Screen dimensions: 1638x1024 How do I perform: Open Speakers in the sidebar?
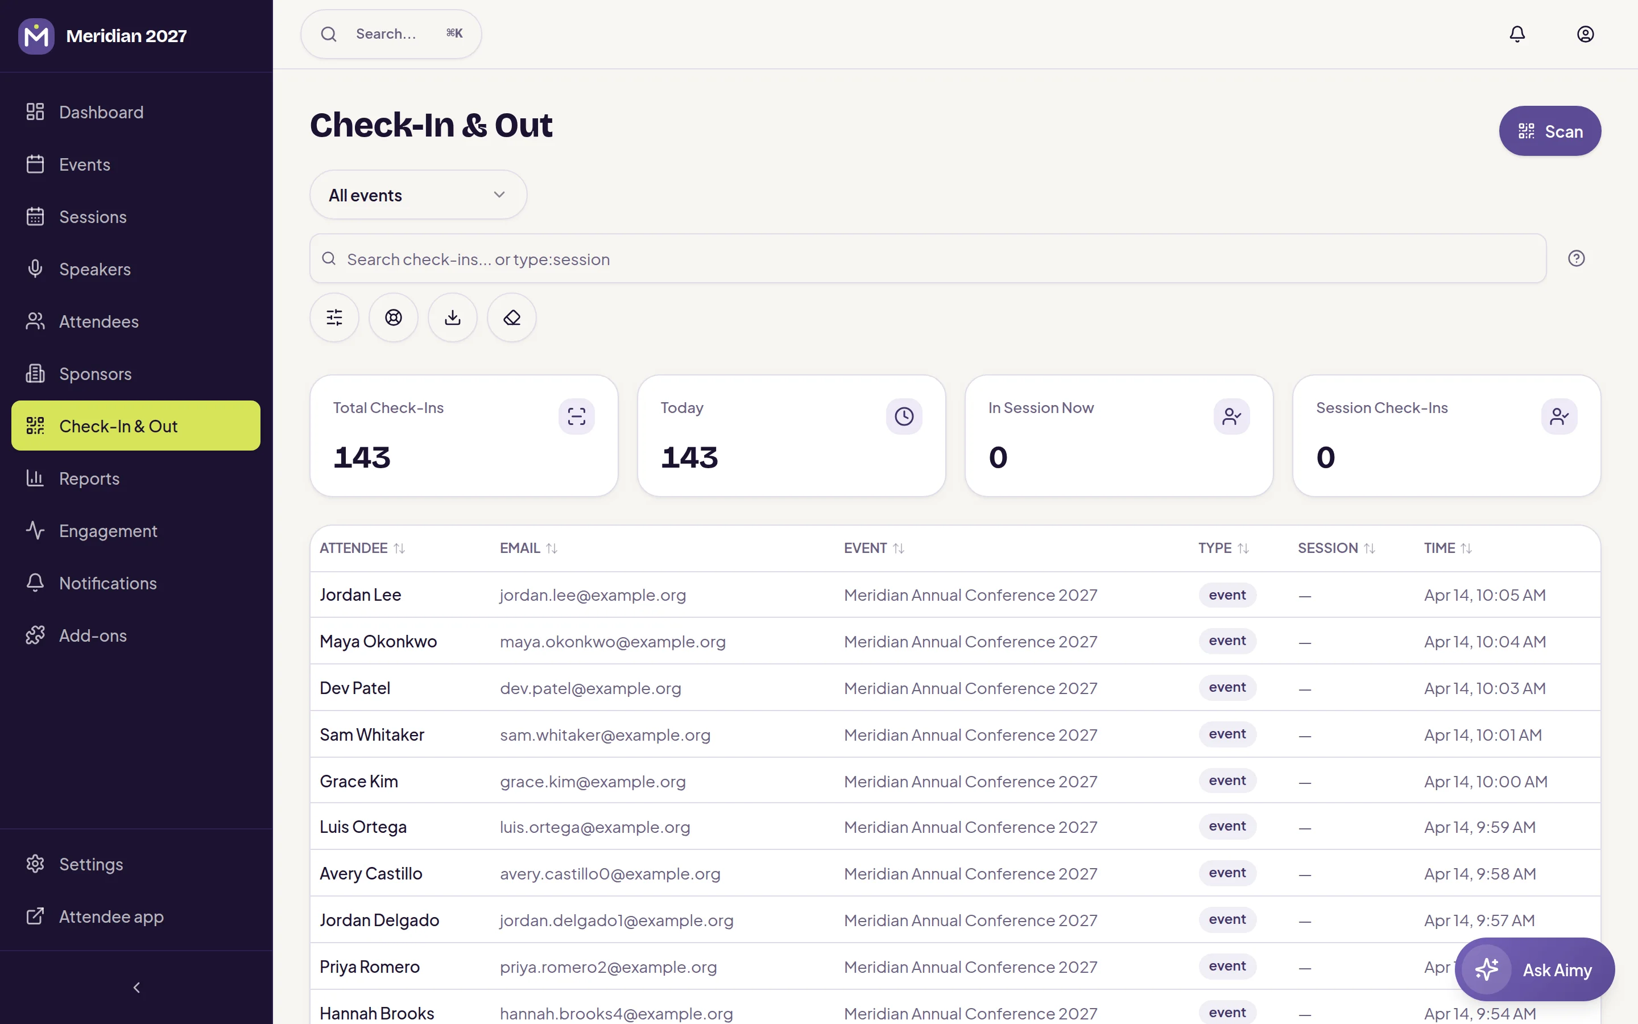pyautogui.click(x=136, y=269)
